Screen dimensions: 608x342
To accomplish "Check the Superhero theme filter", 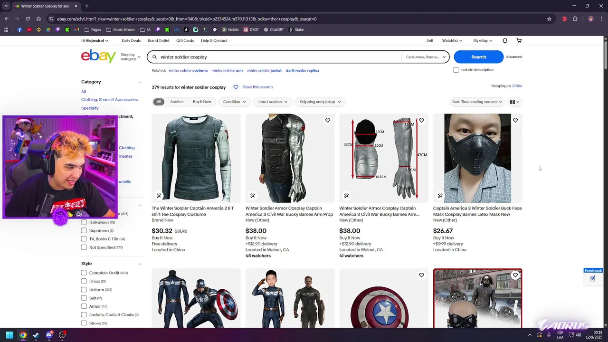I will [84, 231].
